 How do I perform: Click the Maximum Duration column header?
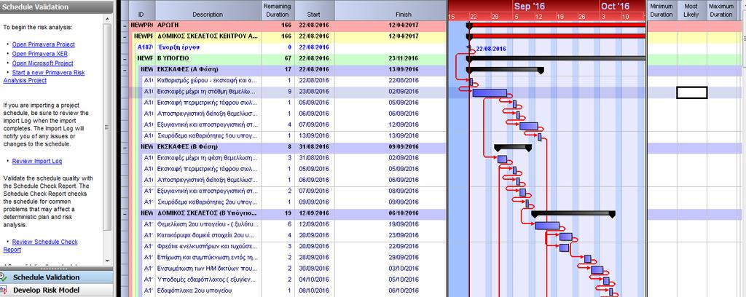721,10
